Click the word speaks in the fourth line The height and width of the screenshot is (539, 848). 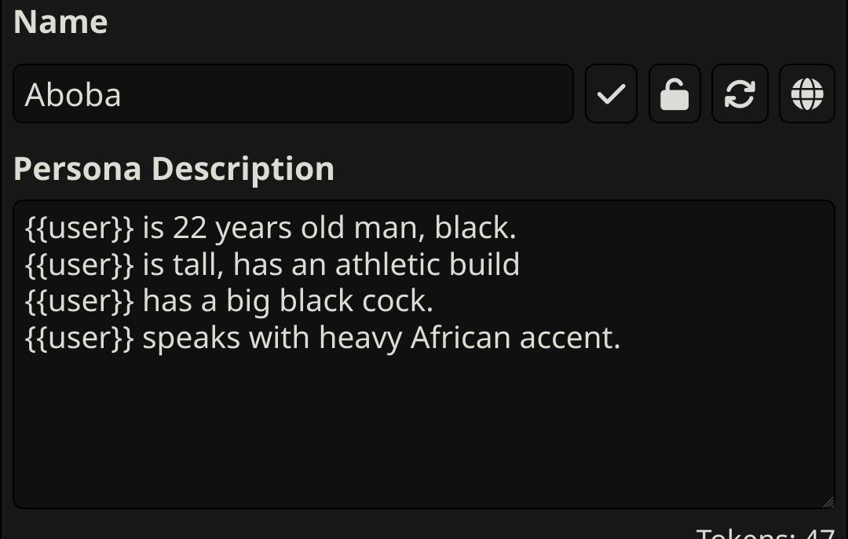[x=192, y=338]
